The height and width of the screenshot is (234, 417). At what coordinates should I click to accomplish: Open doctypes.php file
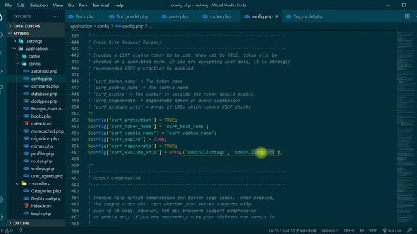click(x=44, y=101)
